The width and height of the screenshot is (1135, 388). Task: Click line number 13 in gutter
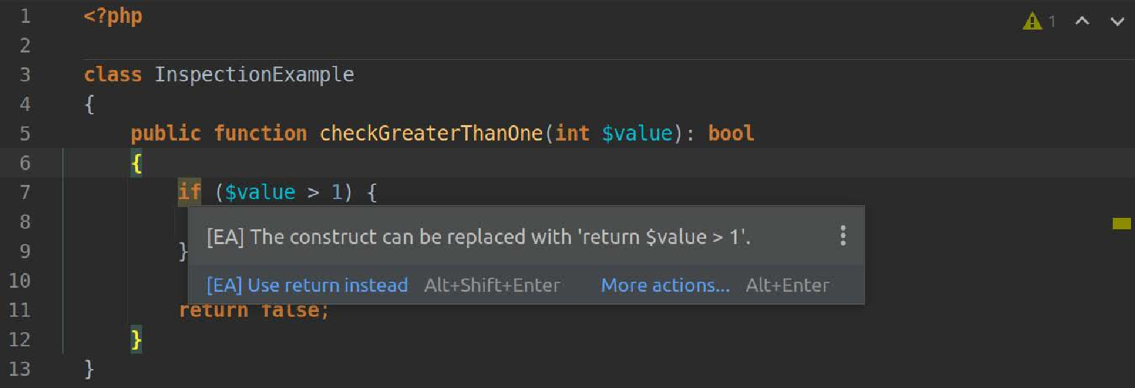[20, 369]
